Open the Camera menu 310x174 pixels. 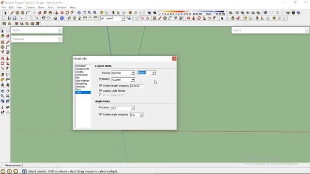pos(30,7)
